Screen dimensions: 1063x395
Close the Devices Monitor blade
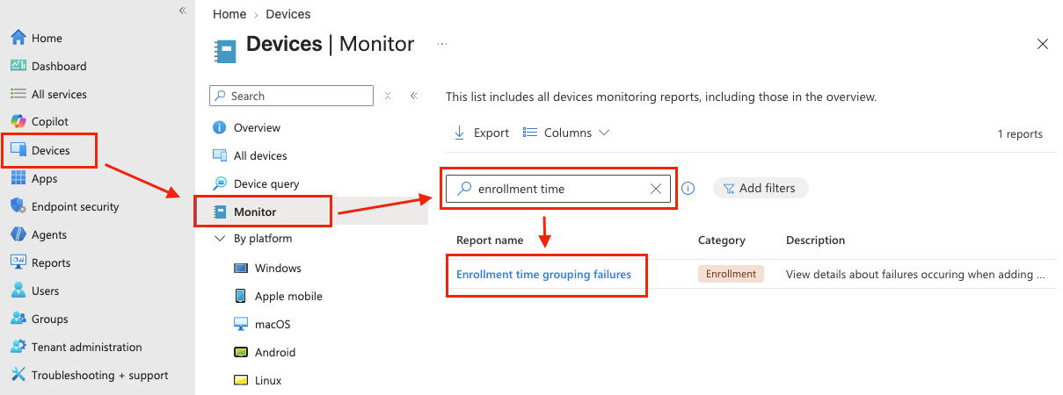click(x=1043, y=44)
